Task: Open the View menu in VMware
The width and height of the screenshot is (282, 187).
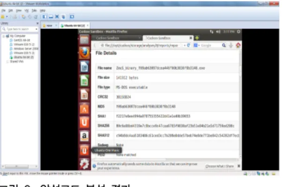Action: coord(19,10)
